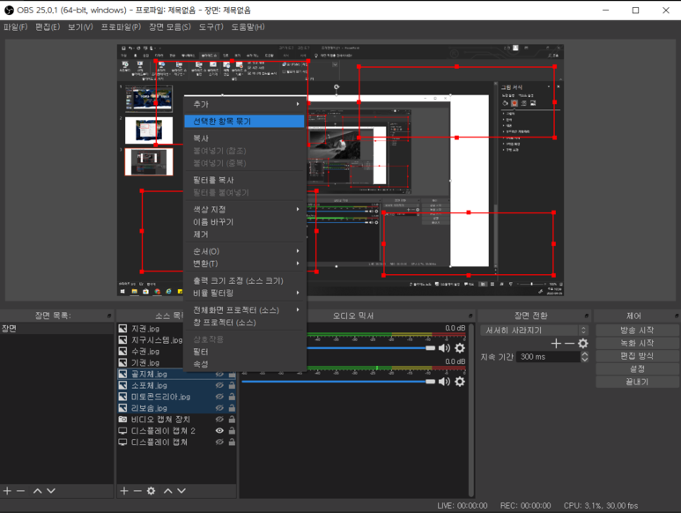The height and width of the screenshot is (513, 681).
Task: Move scene up with the scene list up arrow
Action: coord(38,491)
